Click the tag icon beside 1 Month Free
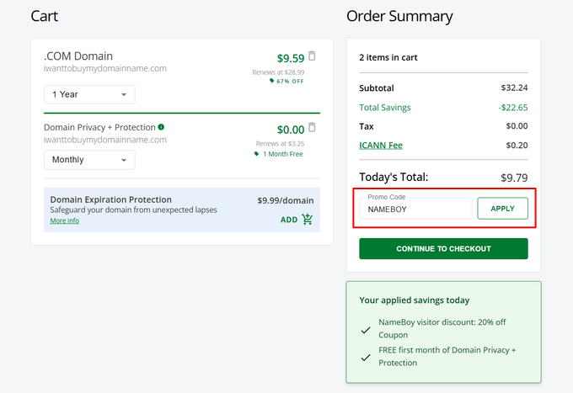The height and width of the screenshot is (393, 573). click(256, 154)
